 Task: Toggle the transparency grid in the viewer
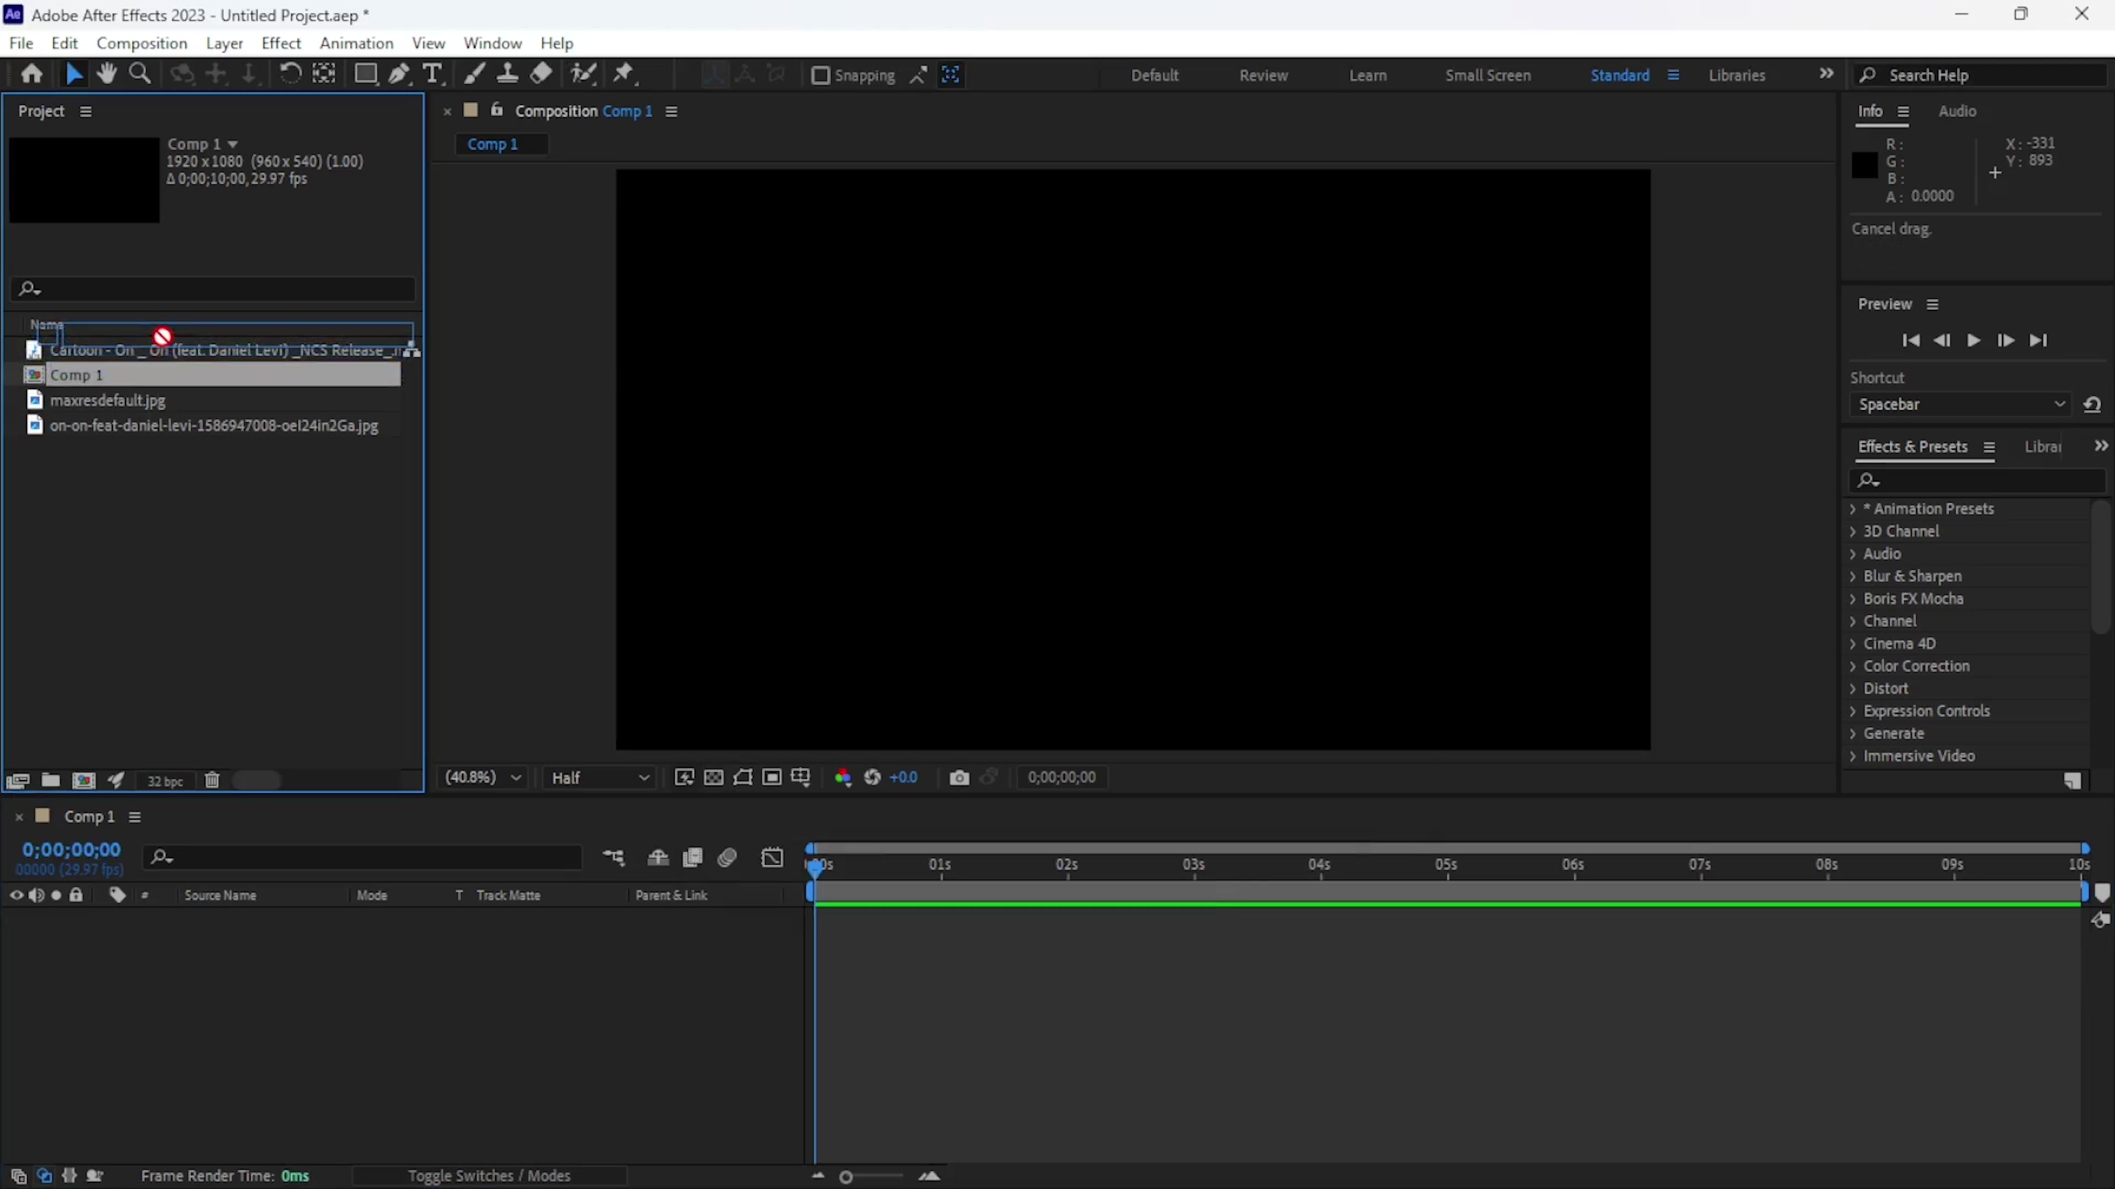(x=713, y=778)
